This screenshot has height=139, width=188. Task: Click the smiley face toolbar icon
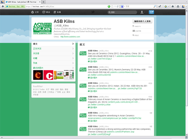coord(166,6)
